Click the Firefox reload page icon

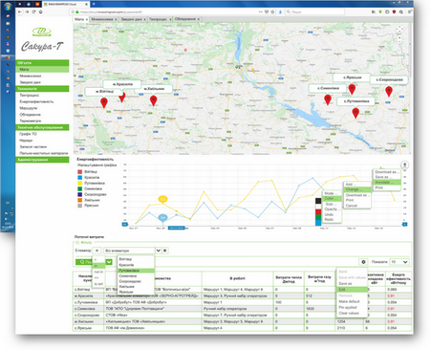pos(33,11)
